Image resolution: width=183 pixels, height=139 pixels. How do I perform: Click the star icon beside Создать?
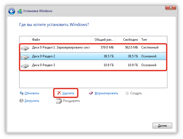[127, 93]
